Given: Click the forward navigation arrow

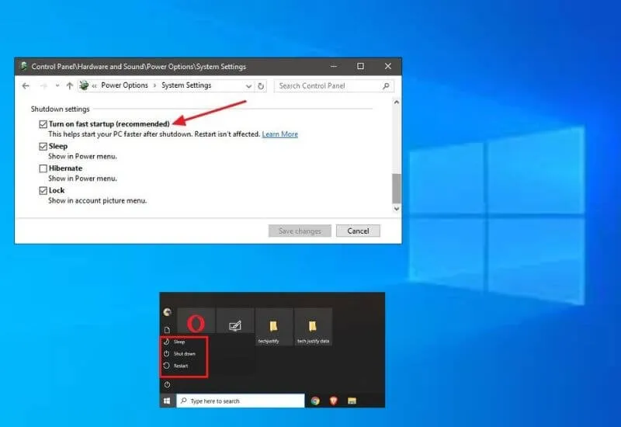Looking at the screenshot, I should click(43, 86).
